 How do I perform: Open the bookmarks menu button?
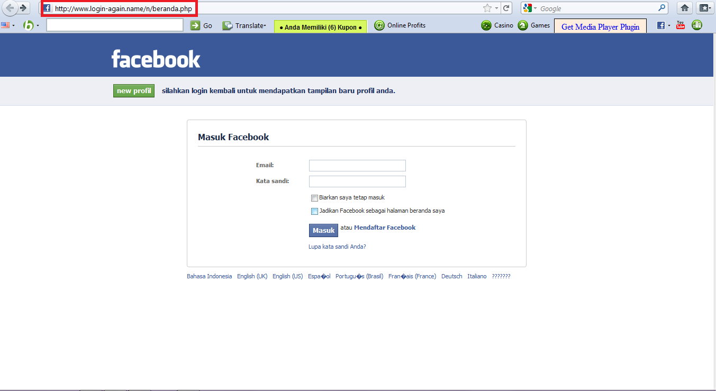(704, 8)
